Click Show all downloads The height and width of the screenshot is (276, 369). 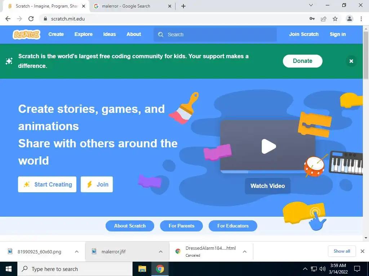point(342,251)
